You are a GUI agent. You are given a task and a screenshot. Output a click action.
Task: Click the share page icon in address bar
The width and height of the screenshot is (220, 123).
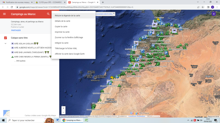click(x=198, y=7)
